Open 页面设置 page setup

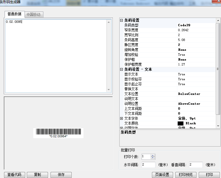coord(162,175)
